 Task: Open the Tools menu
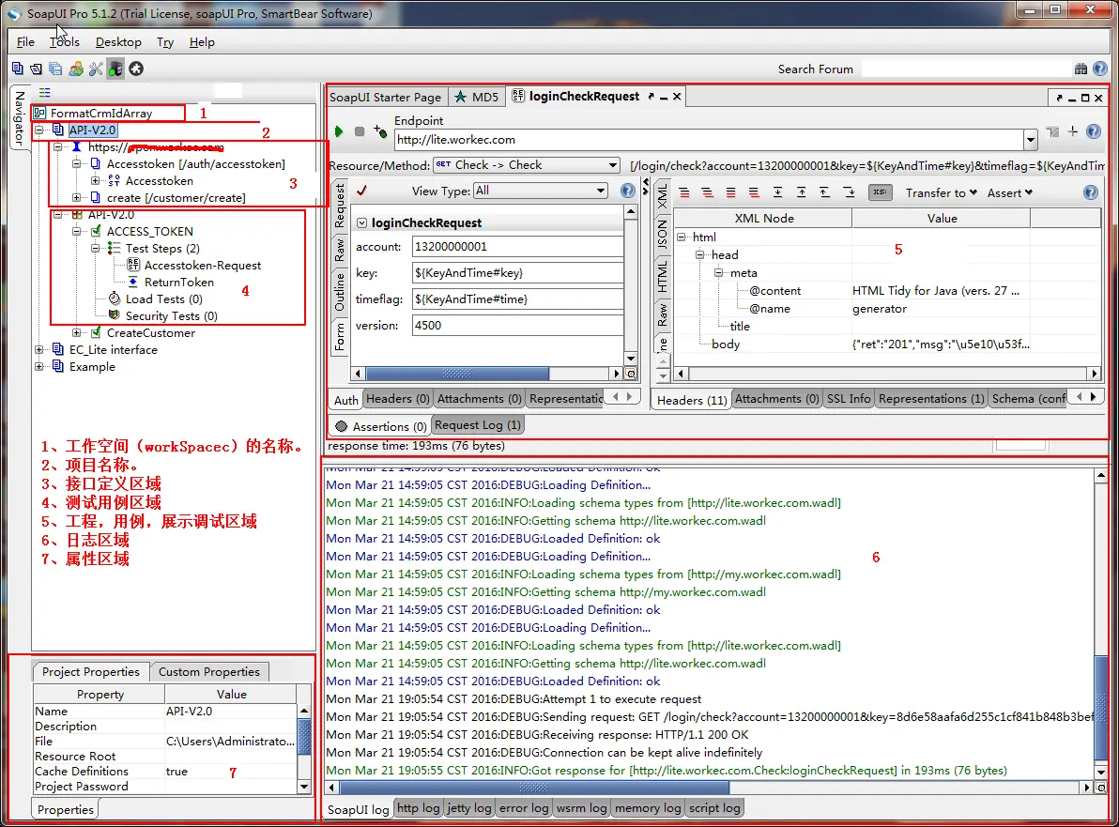click(64, 42)
